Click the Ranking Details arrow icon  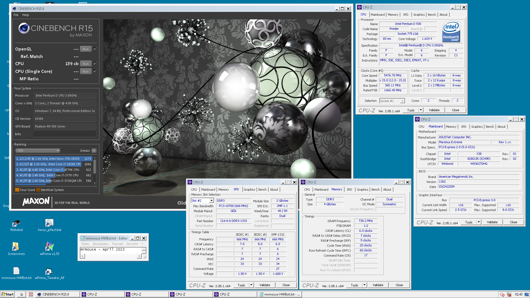[x=94, y=151]
